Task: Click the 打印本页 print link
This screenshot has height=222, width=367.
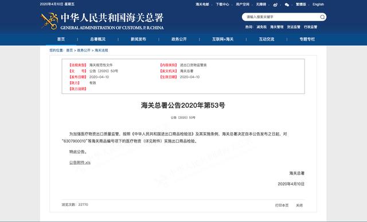Action: [x=282, y=205]
